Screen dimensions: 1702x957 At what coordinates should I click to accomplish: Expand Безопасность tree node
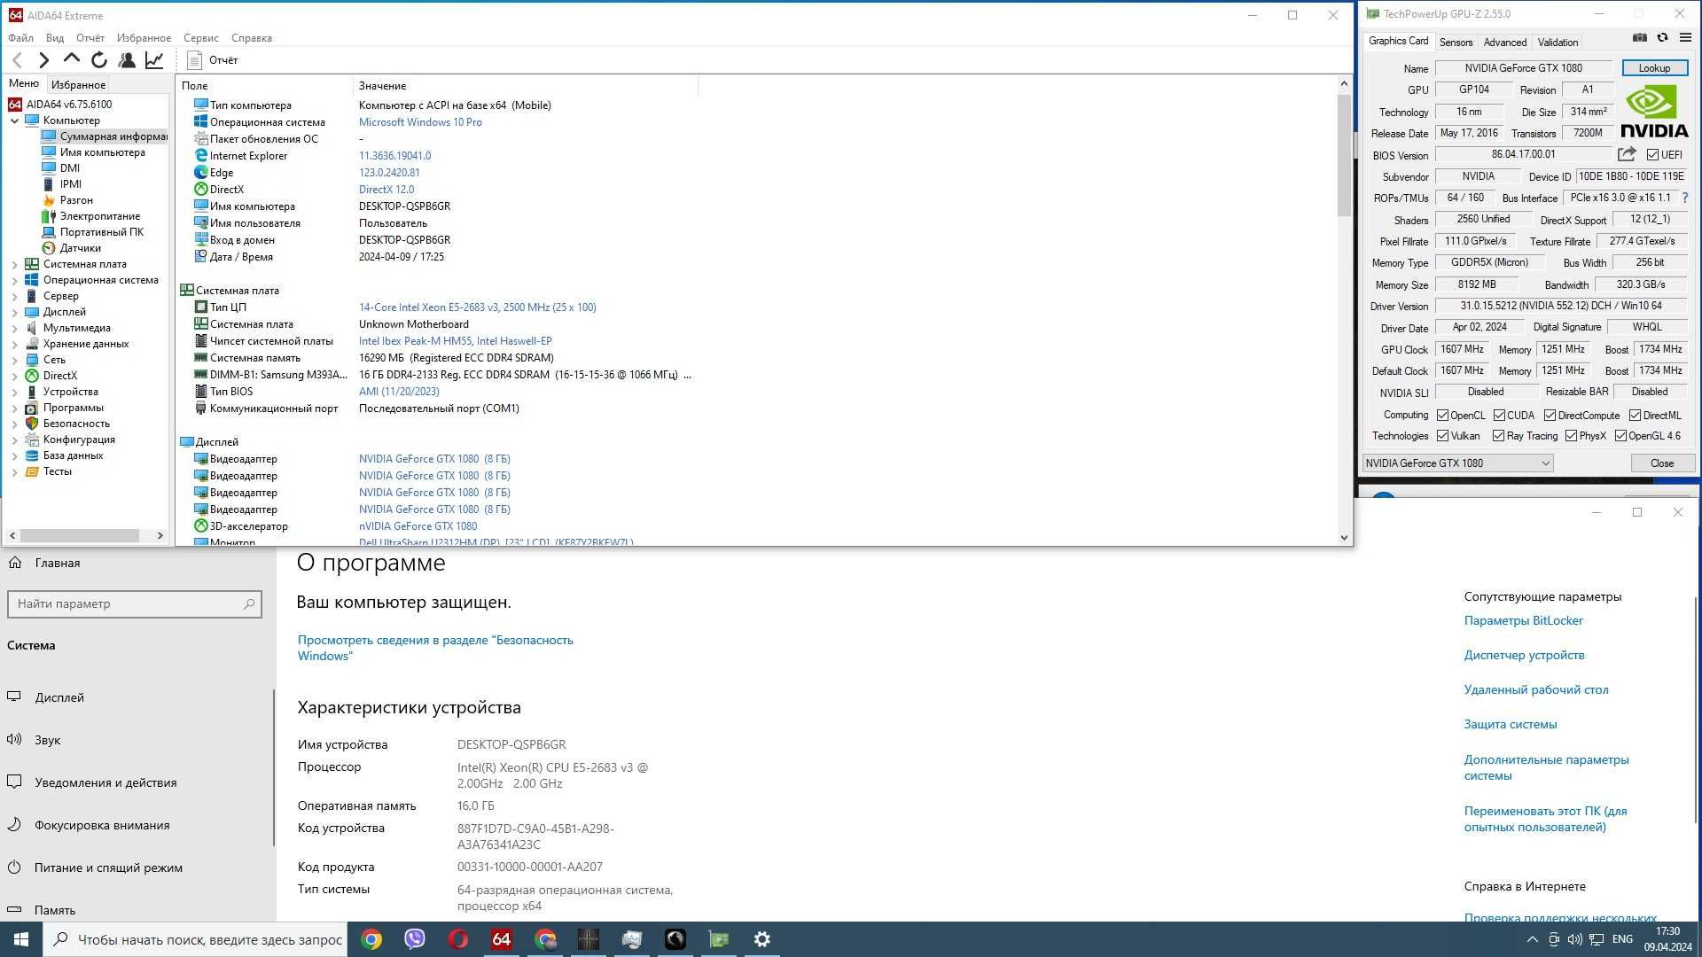pos(14,424)
